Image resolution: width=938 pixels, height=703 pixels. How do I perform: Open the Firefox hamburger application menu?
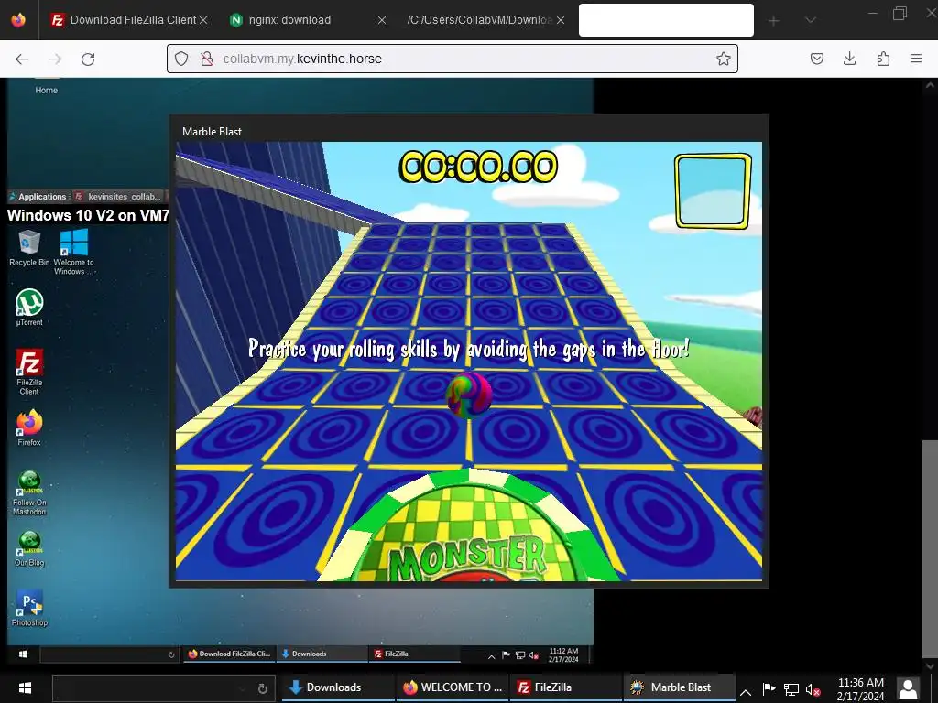[916, 59]
